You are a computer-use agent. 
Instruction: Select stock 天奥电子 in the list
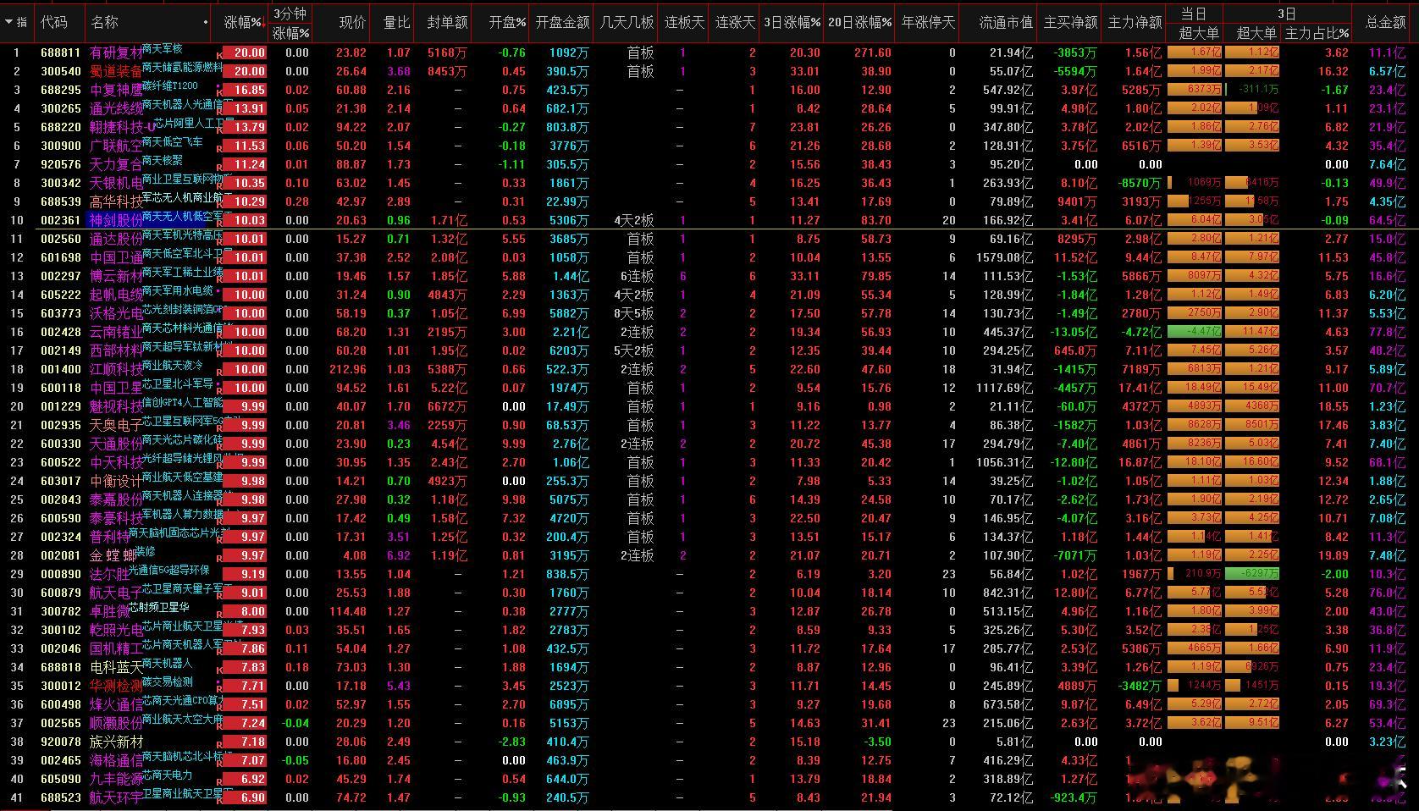[117, 425]
